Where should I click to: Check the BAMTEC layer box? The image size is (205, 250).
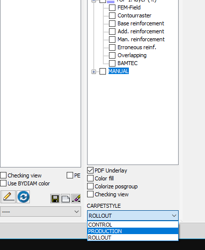click(x=112, y=63)
